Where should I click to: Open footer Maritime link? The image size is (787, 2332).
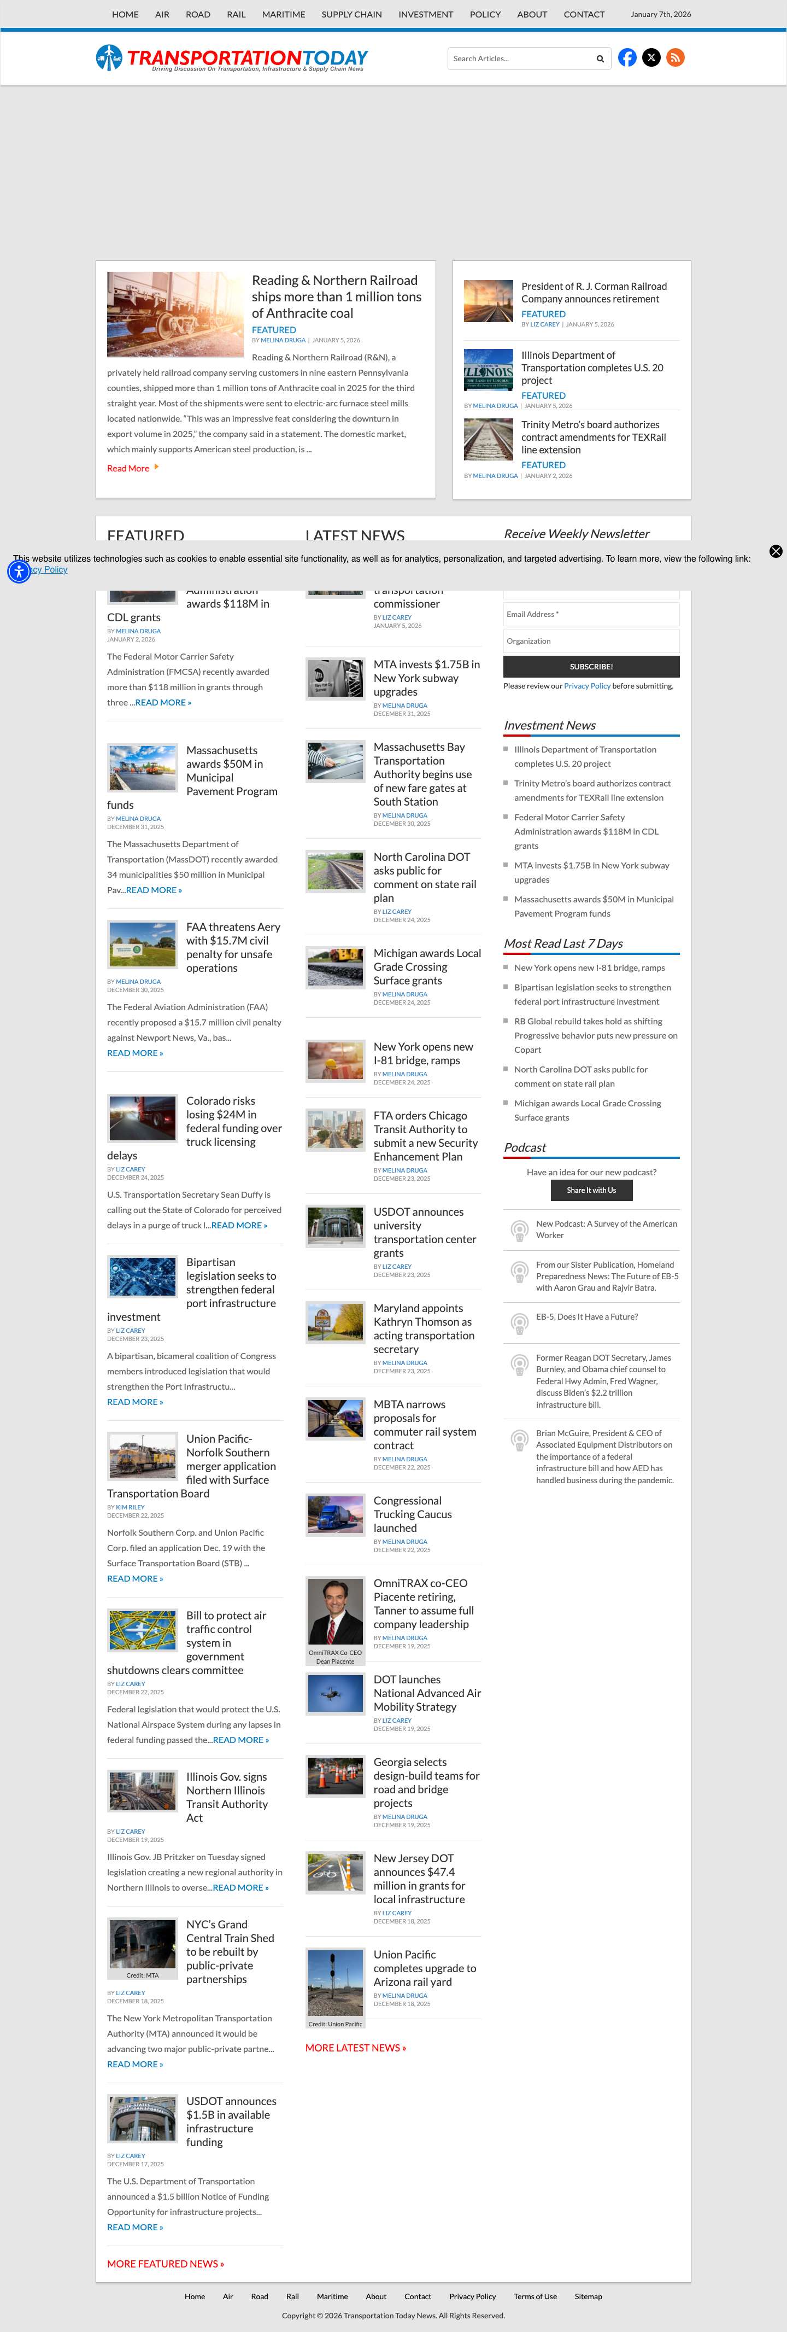[x=332, y=2296]
